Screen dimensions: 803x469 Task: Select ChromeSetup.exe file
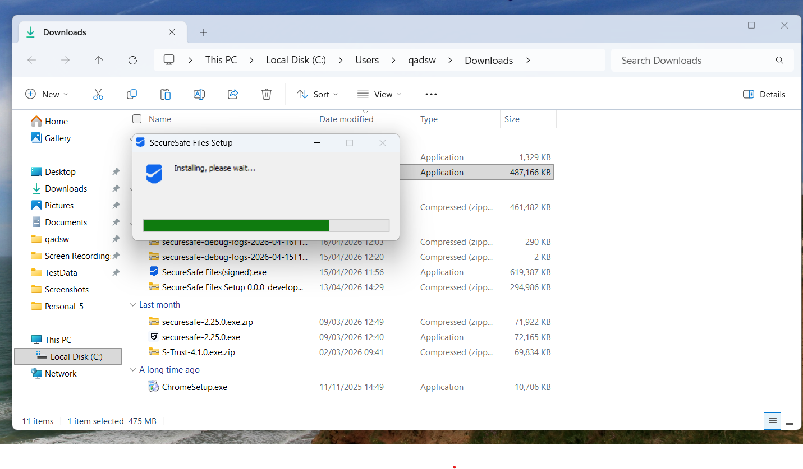(x=194, y=387)
